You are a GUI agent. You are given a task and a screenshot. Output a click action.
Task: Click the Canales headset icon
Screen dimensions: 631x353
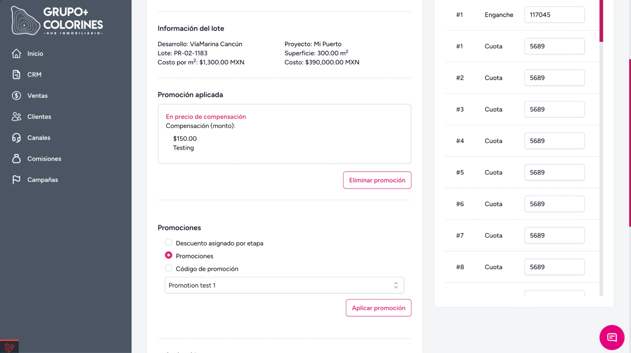click(x=16, y=138)
